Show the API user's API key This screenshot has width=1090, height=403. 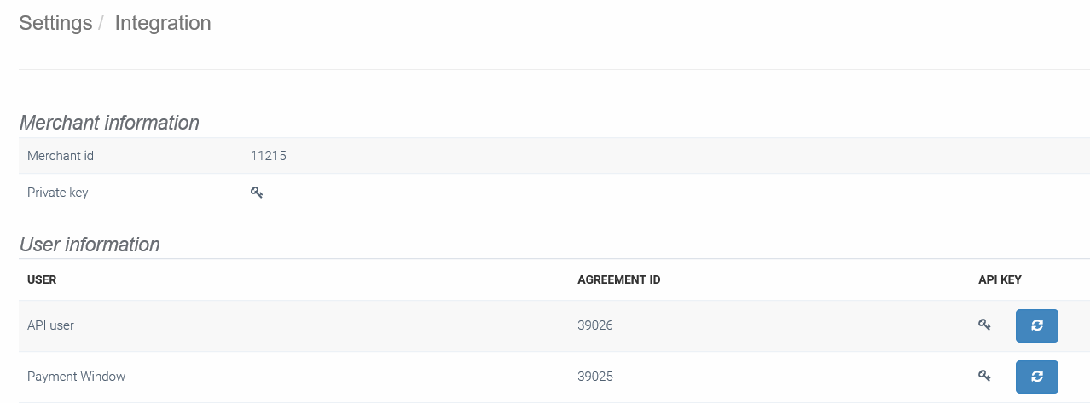(x=984, y=325)
